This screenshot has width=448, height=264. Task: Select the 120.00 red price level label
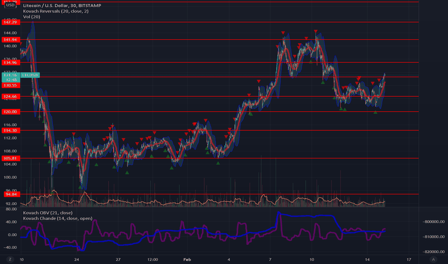11,111
